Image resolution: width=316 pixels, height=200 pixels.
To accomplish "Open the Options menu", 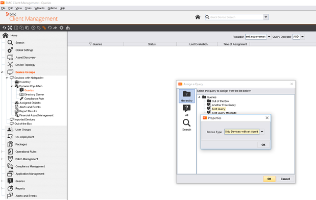I will click(52, 8).
